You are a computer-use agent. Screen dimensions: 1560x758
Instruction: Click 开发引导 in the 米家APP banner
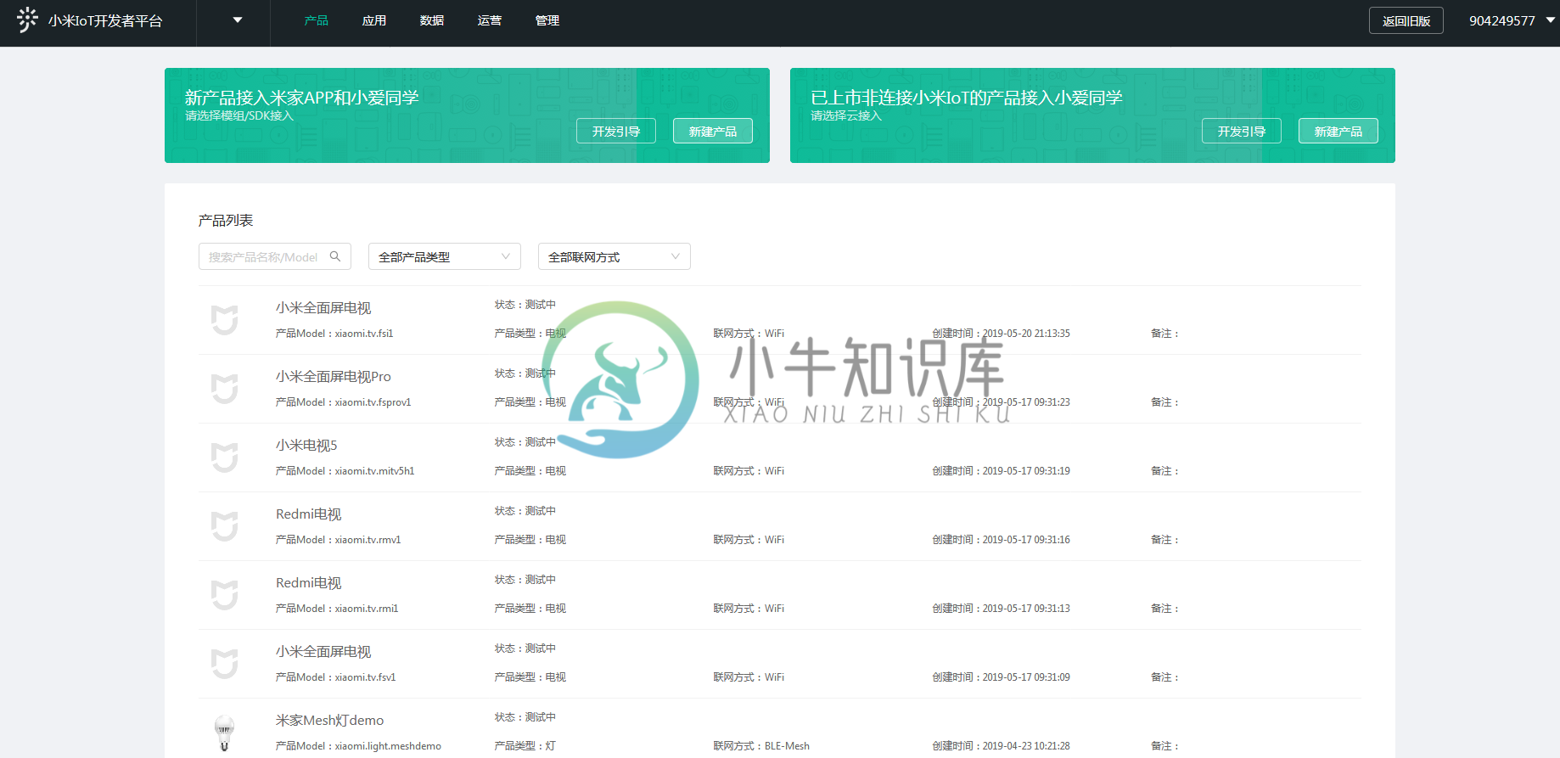pos(616,131)
